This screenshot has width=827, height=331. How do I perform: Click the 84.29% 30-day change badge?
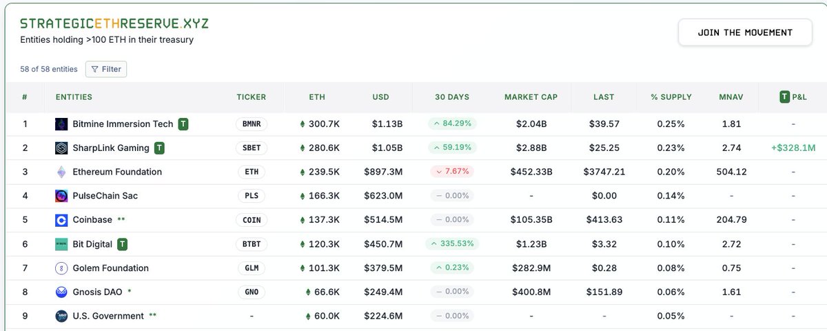(x=452, y=124)
